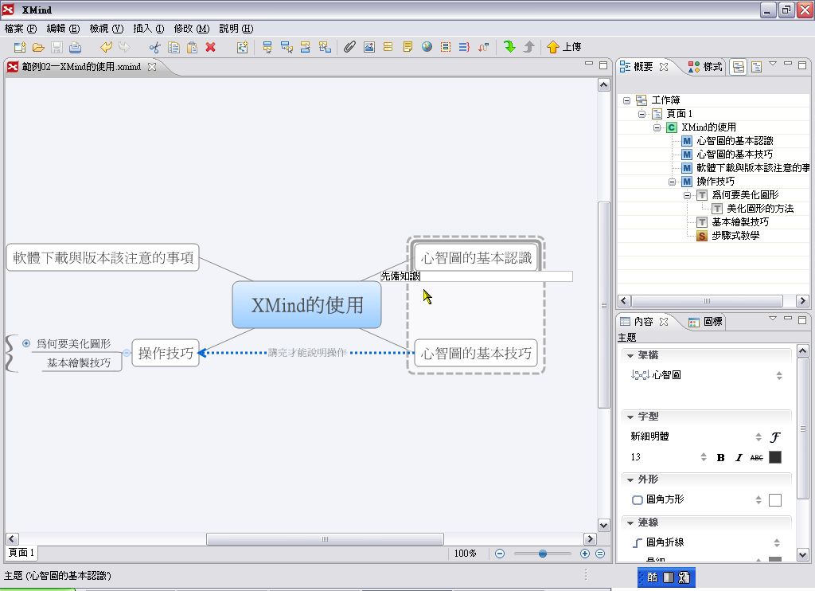Select the 心智圖的基本技巧 topic on canvas
Screen dimensions: 815x591
(476, 354)
